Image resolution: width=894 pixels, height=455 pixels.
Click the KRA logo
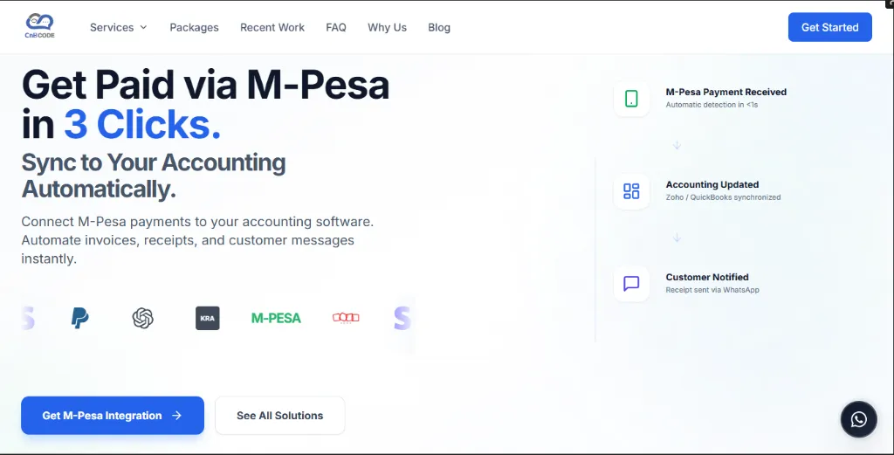(x=208, y=318)
